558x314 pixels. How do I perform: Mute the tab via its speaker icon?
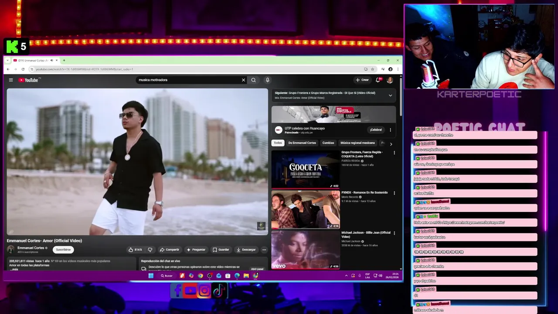click(51, 60)
